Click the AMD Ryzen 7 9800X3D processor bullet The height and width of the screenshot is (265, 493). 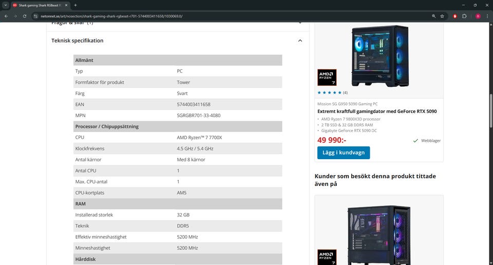click(x=351, y=119)
